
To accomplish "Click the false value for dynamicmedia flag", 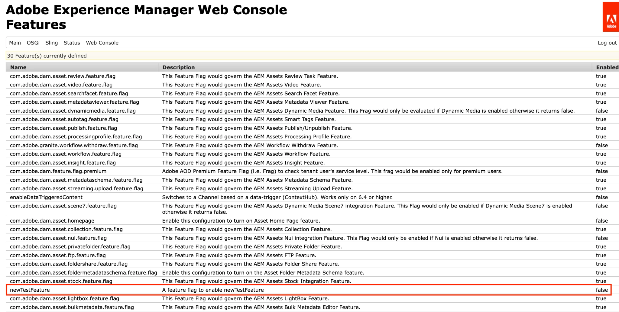I will tap(601, 111).
